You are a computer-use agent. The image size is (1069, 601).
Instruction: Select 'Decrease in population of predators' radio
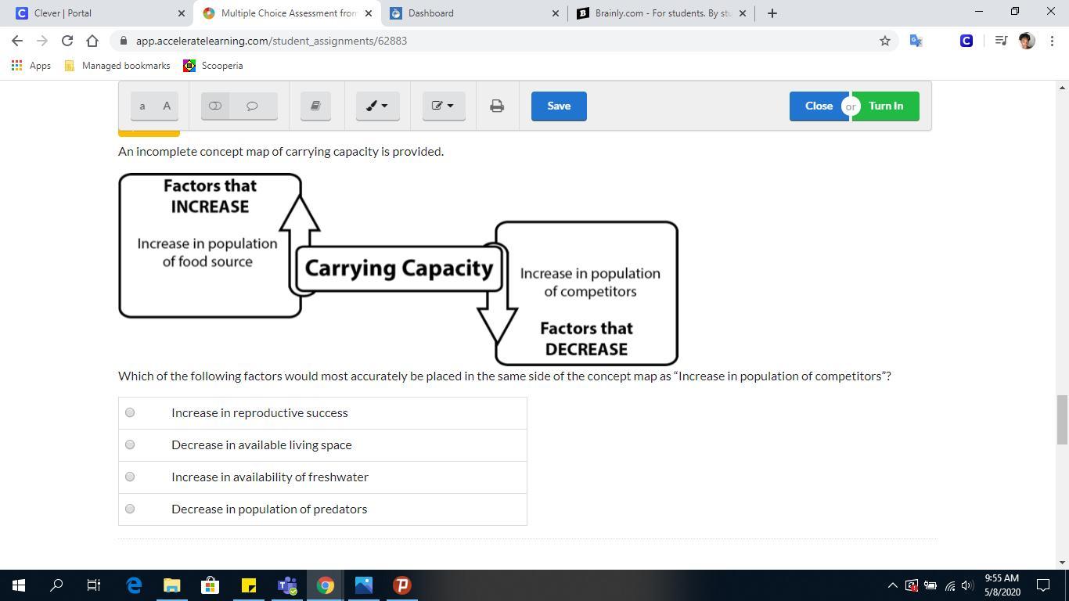[130, 509]
